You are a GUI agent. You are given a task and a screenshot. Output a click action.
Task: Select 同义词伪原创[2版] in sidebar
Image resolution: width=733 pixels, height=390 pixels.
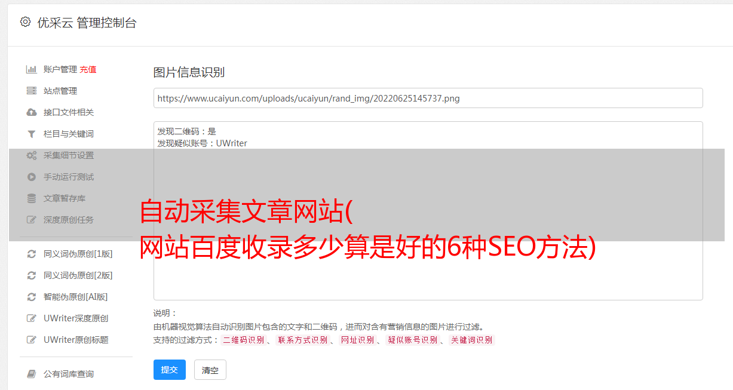click(x=78, y=275)
